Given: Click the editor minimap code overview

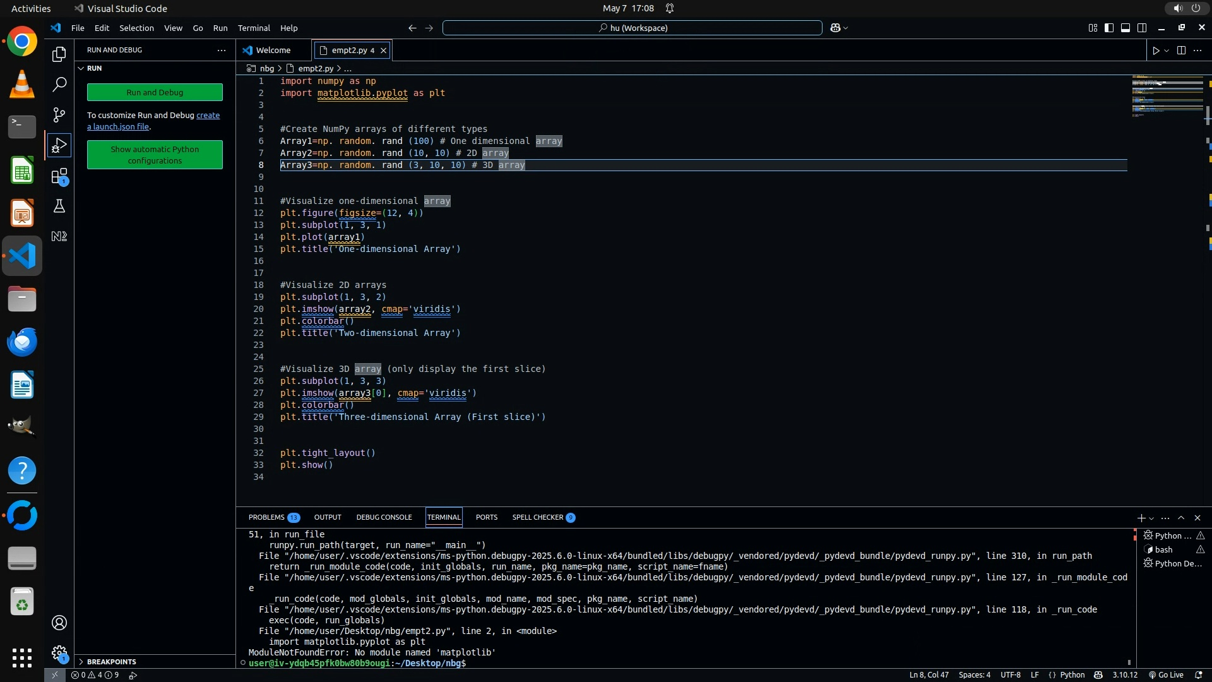Looking at the screenshot, I should (x=1167, y=96).
